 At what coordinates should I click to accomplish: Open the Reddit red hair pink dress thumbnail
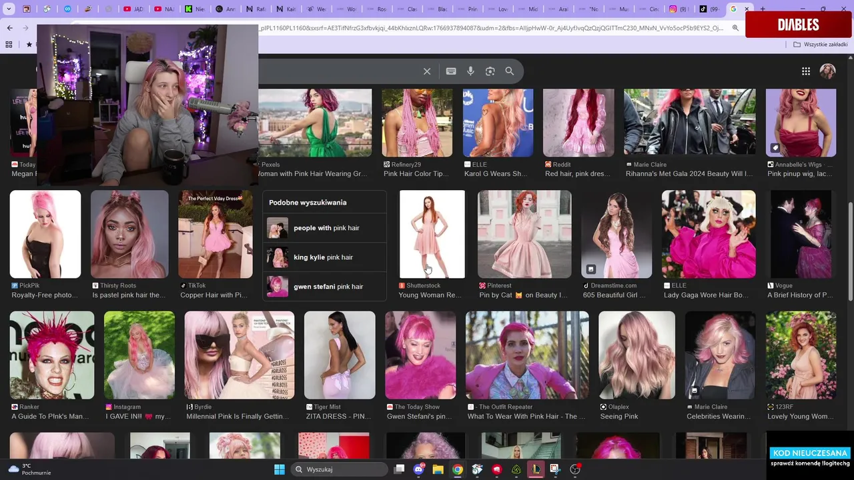click(x=578, y=123)
